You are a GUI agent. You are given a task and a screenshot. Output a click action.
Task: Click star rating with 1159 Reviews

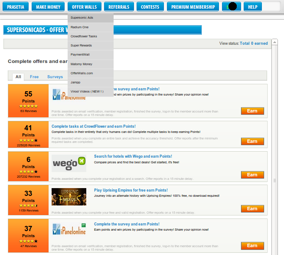(29, 205)
